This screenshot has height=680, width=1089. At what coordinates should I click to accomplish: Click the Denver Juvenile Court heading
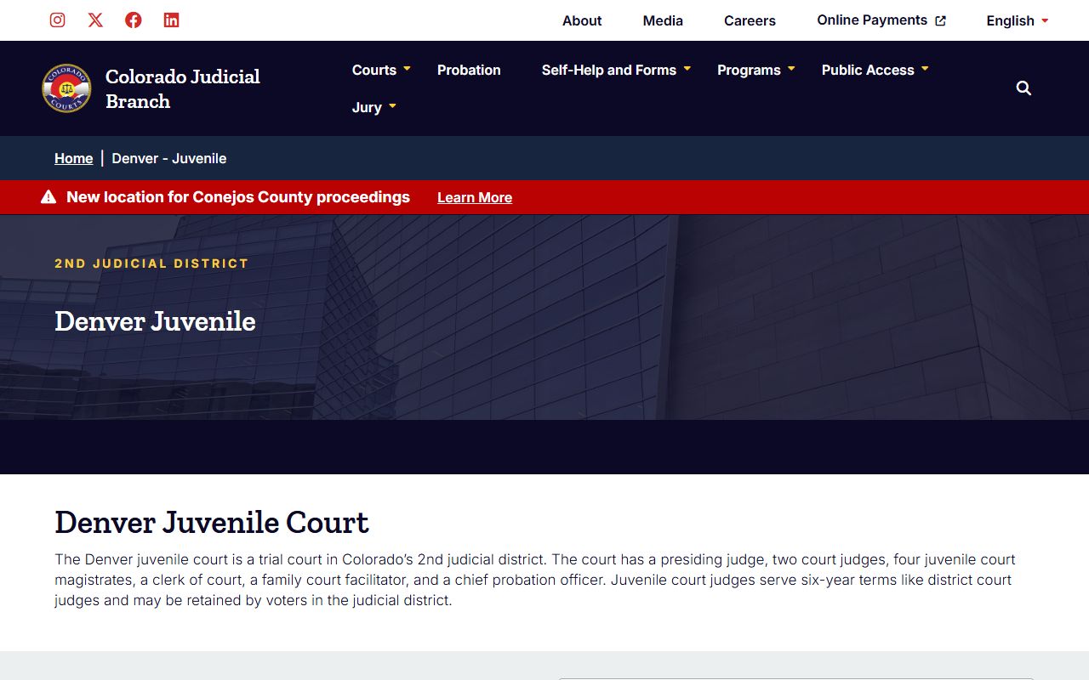pyautogui.click(x=212, y=522)
